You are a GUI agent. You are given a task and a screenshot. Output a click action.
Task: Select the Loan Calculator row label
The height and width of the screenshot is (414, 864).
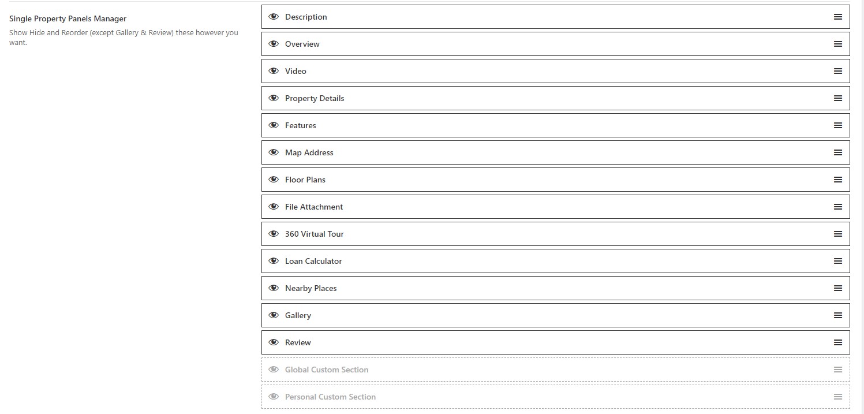(x=313, y=261)
